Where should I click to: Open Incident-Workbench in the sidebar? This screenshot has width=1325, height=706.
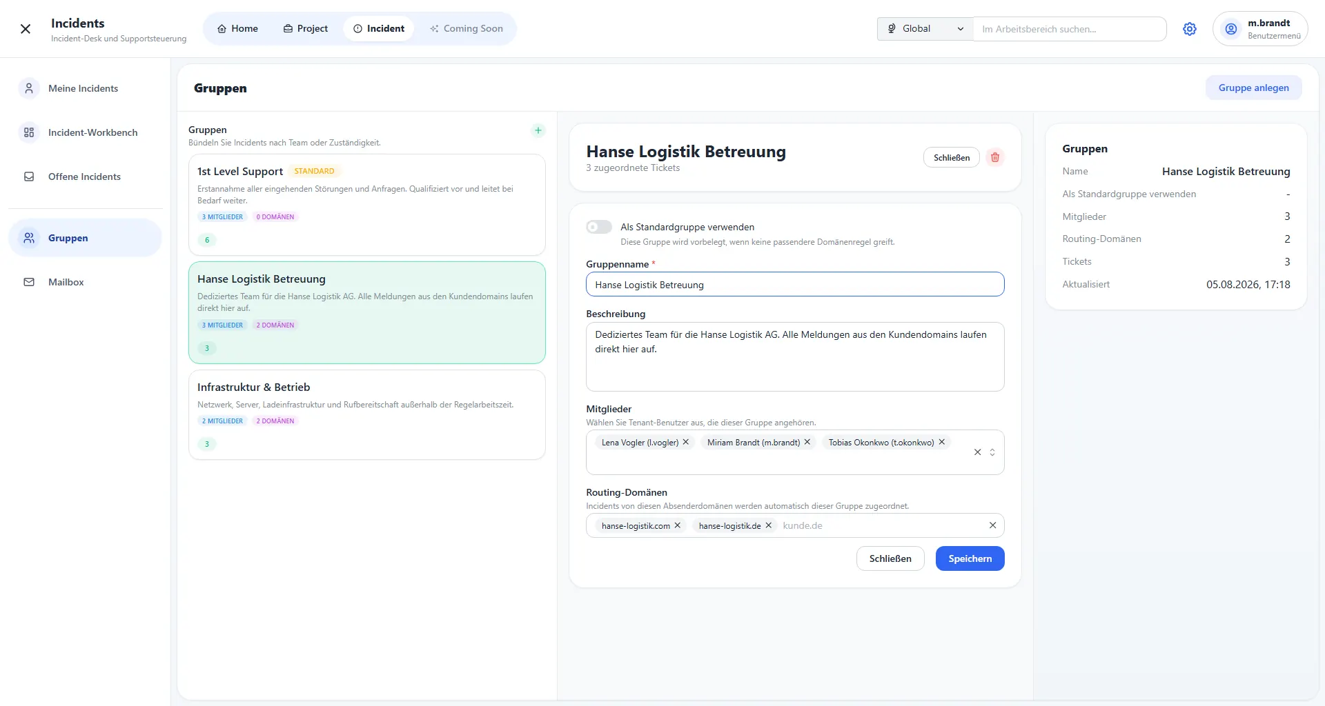tap(86, 132)
